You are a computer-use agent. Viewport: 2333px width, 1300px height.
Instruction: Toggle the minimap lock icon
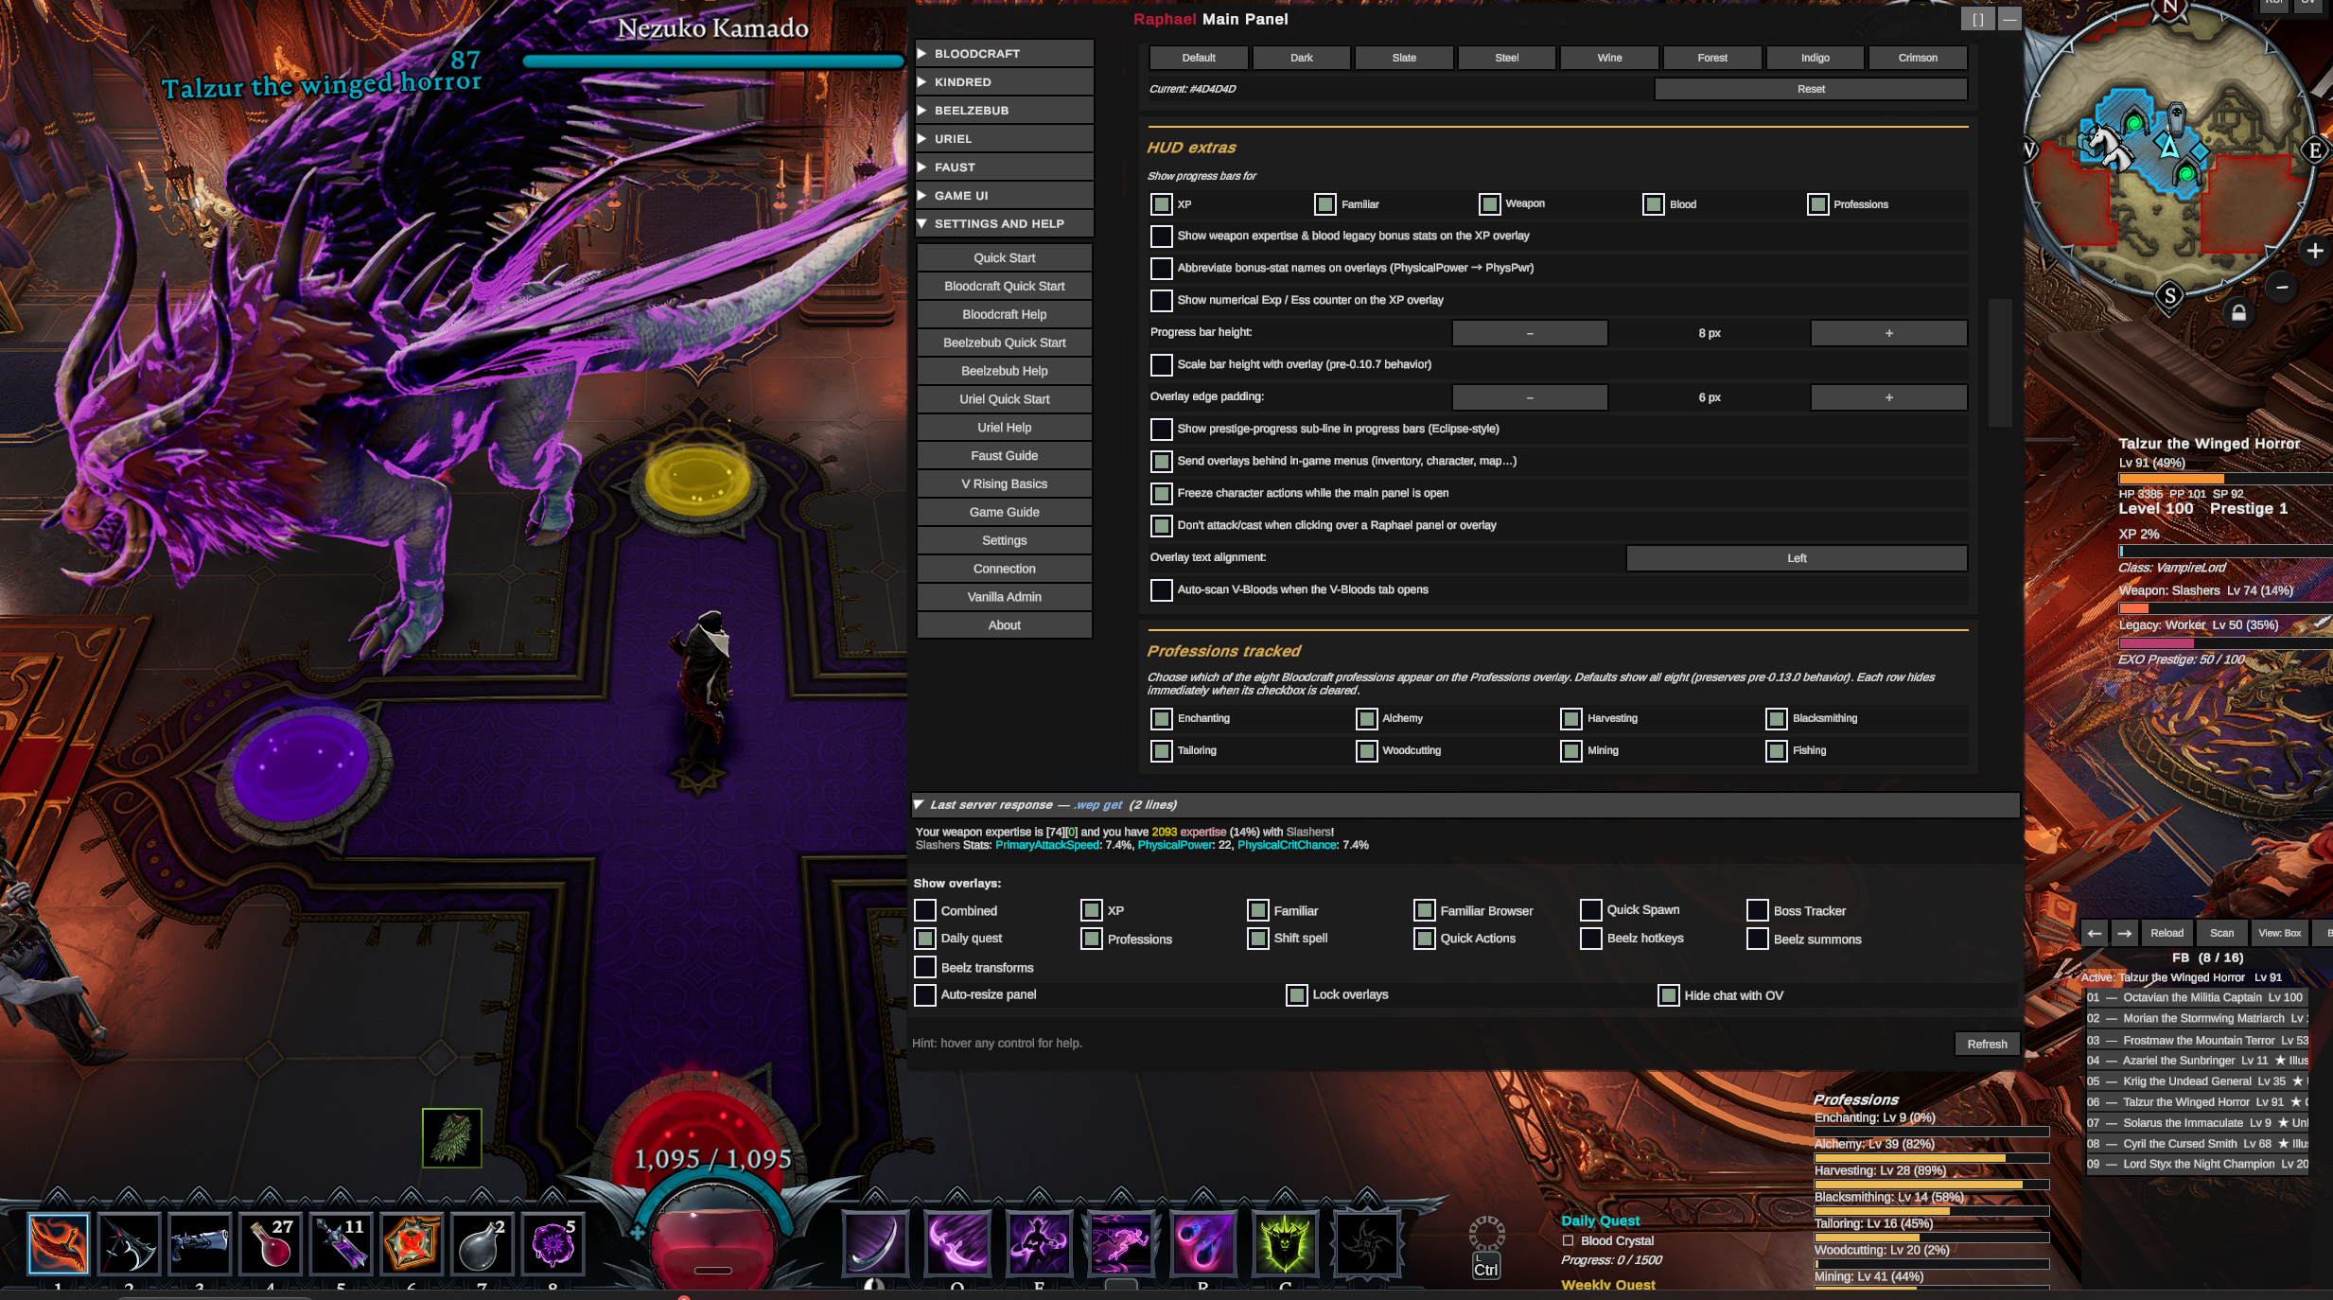pyautogui.click(x=2238, y=313)
